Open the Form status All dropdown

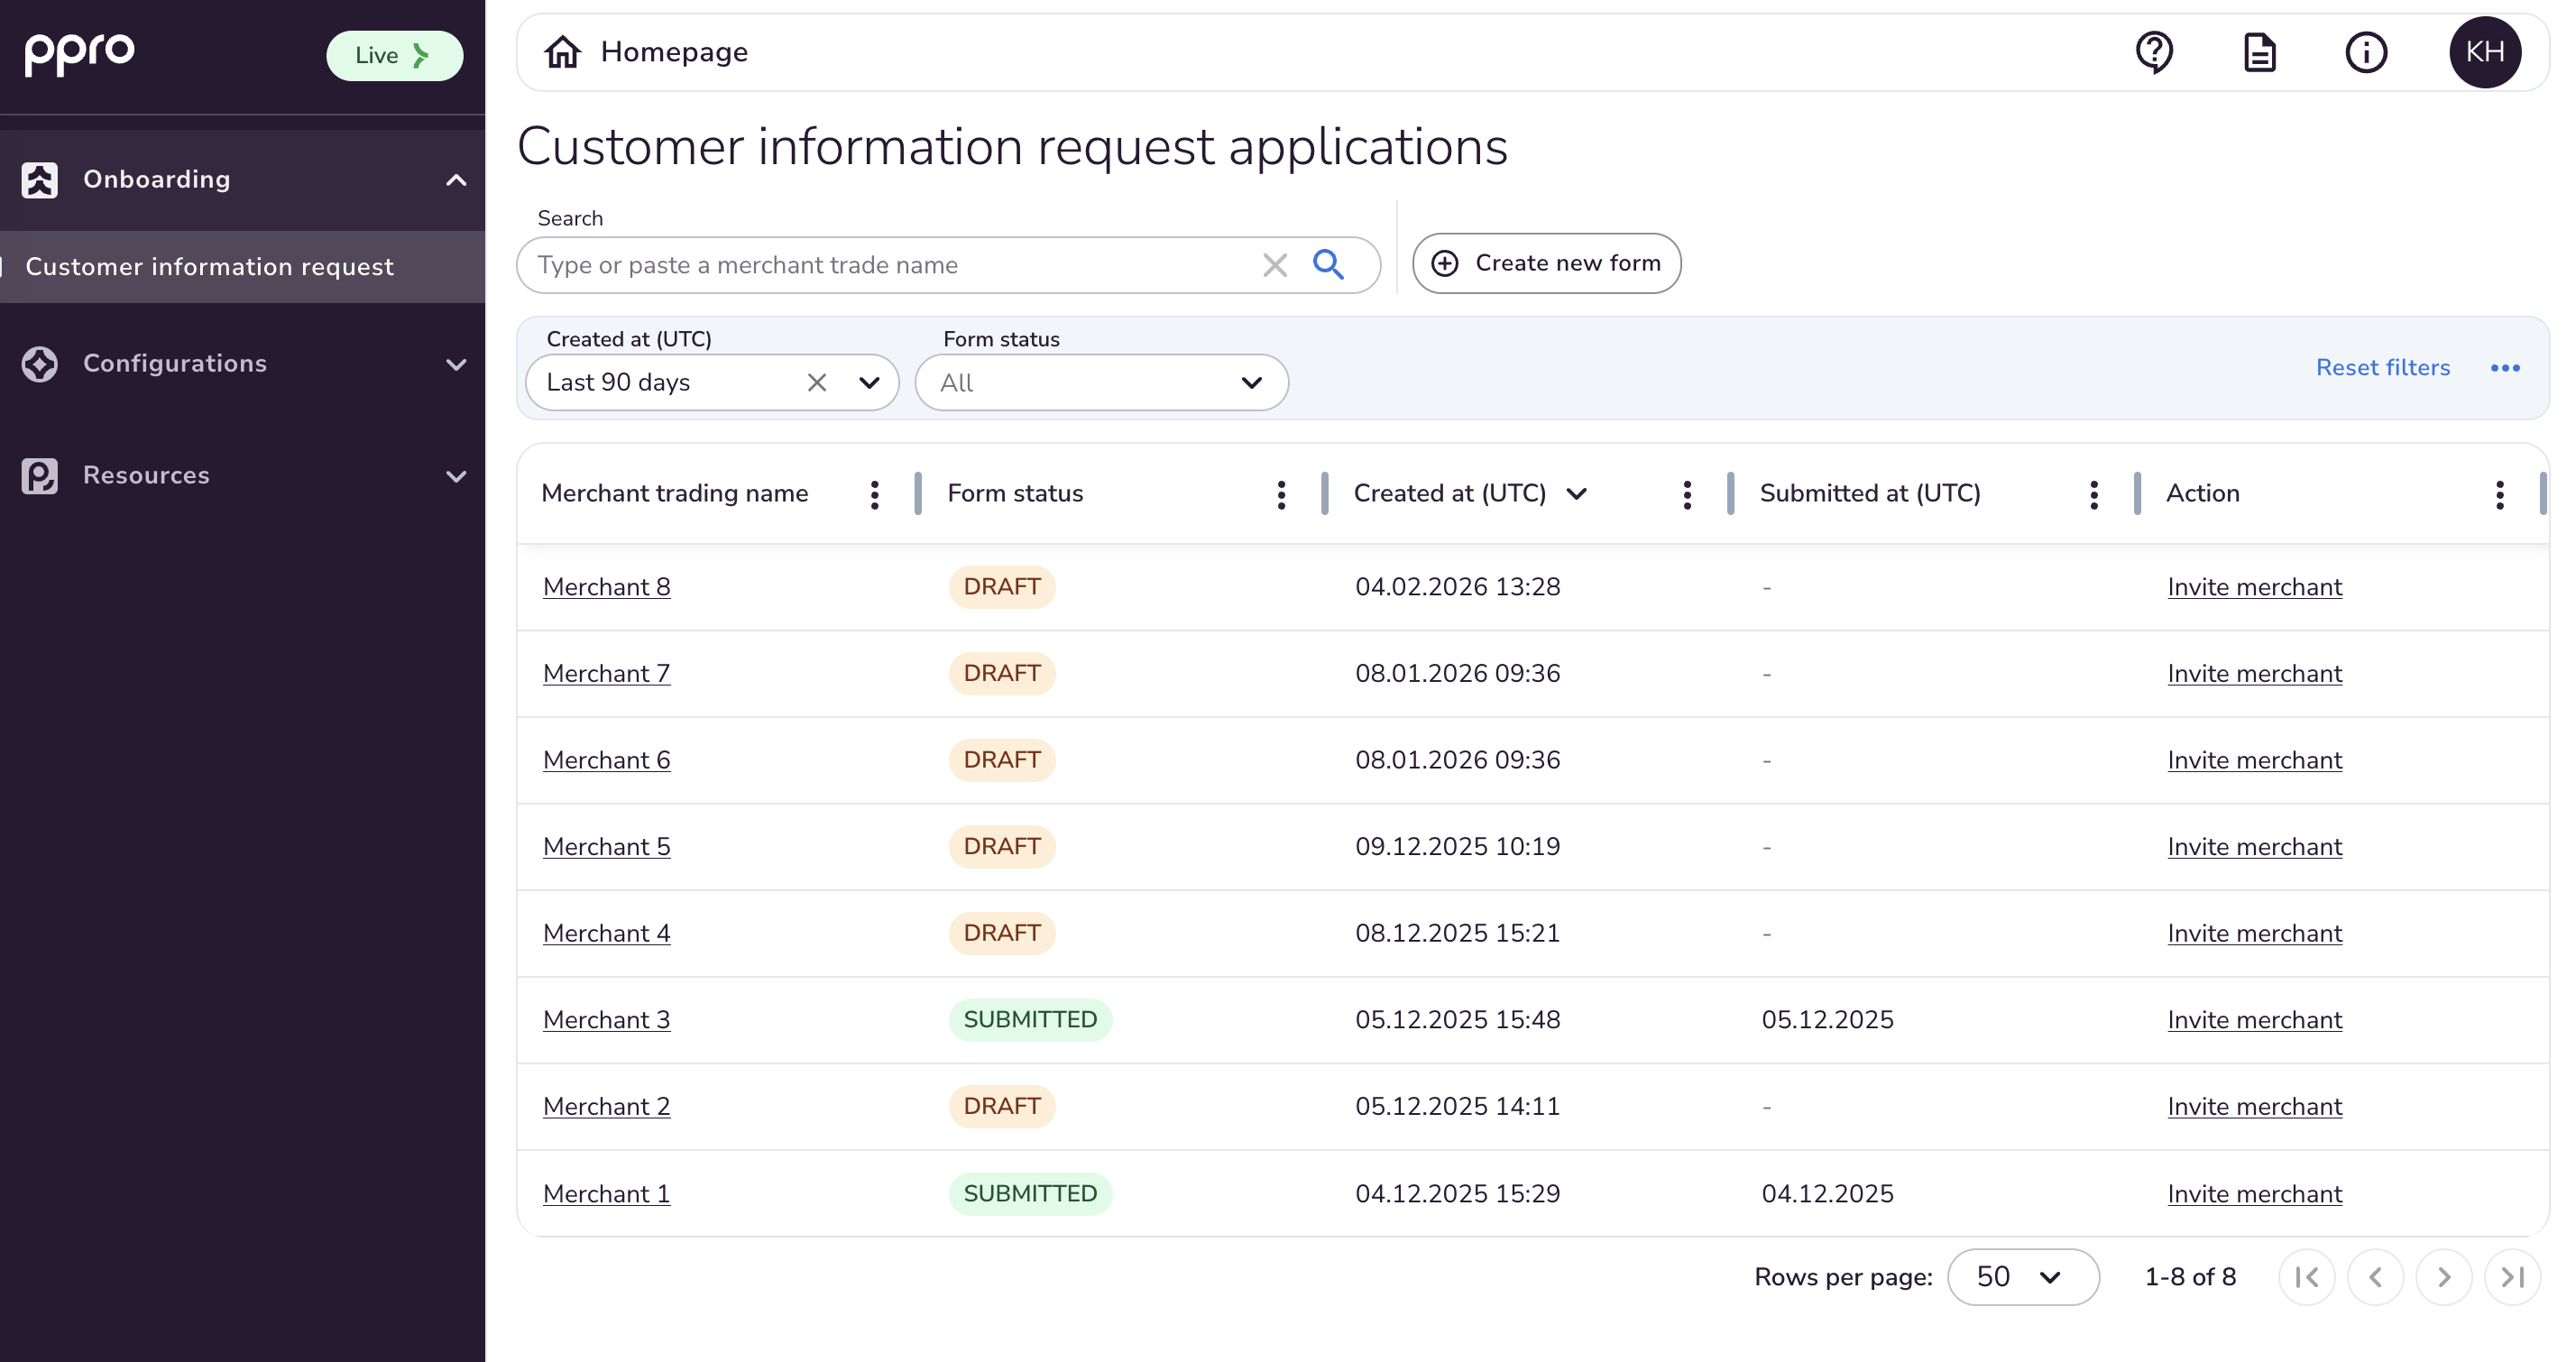click(x=1101, y=383)
